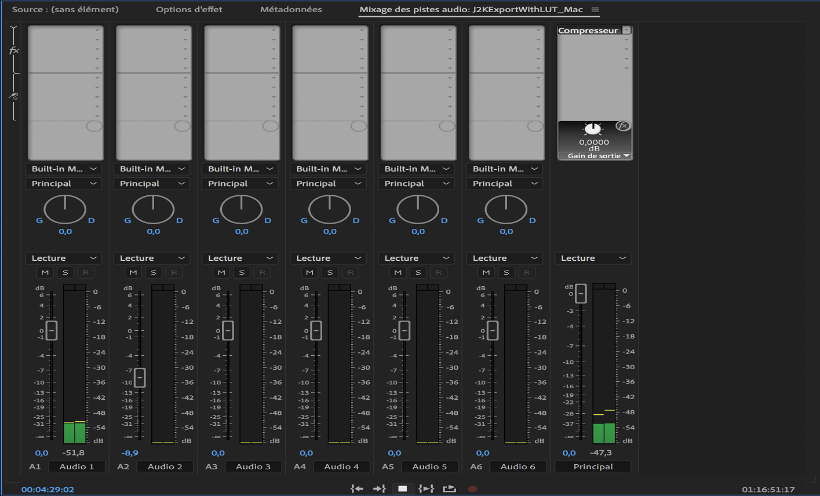This screenshot has height=496, width=820.
Task: Play from In to Out
Action: point(426,489)
